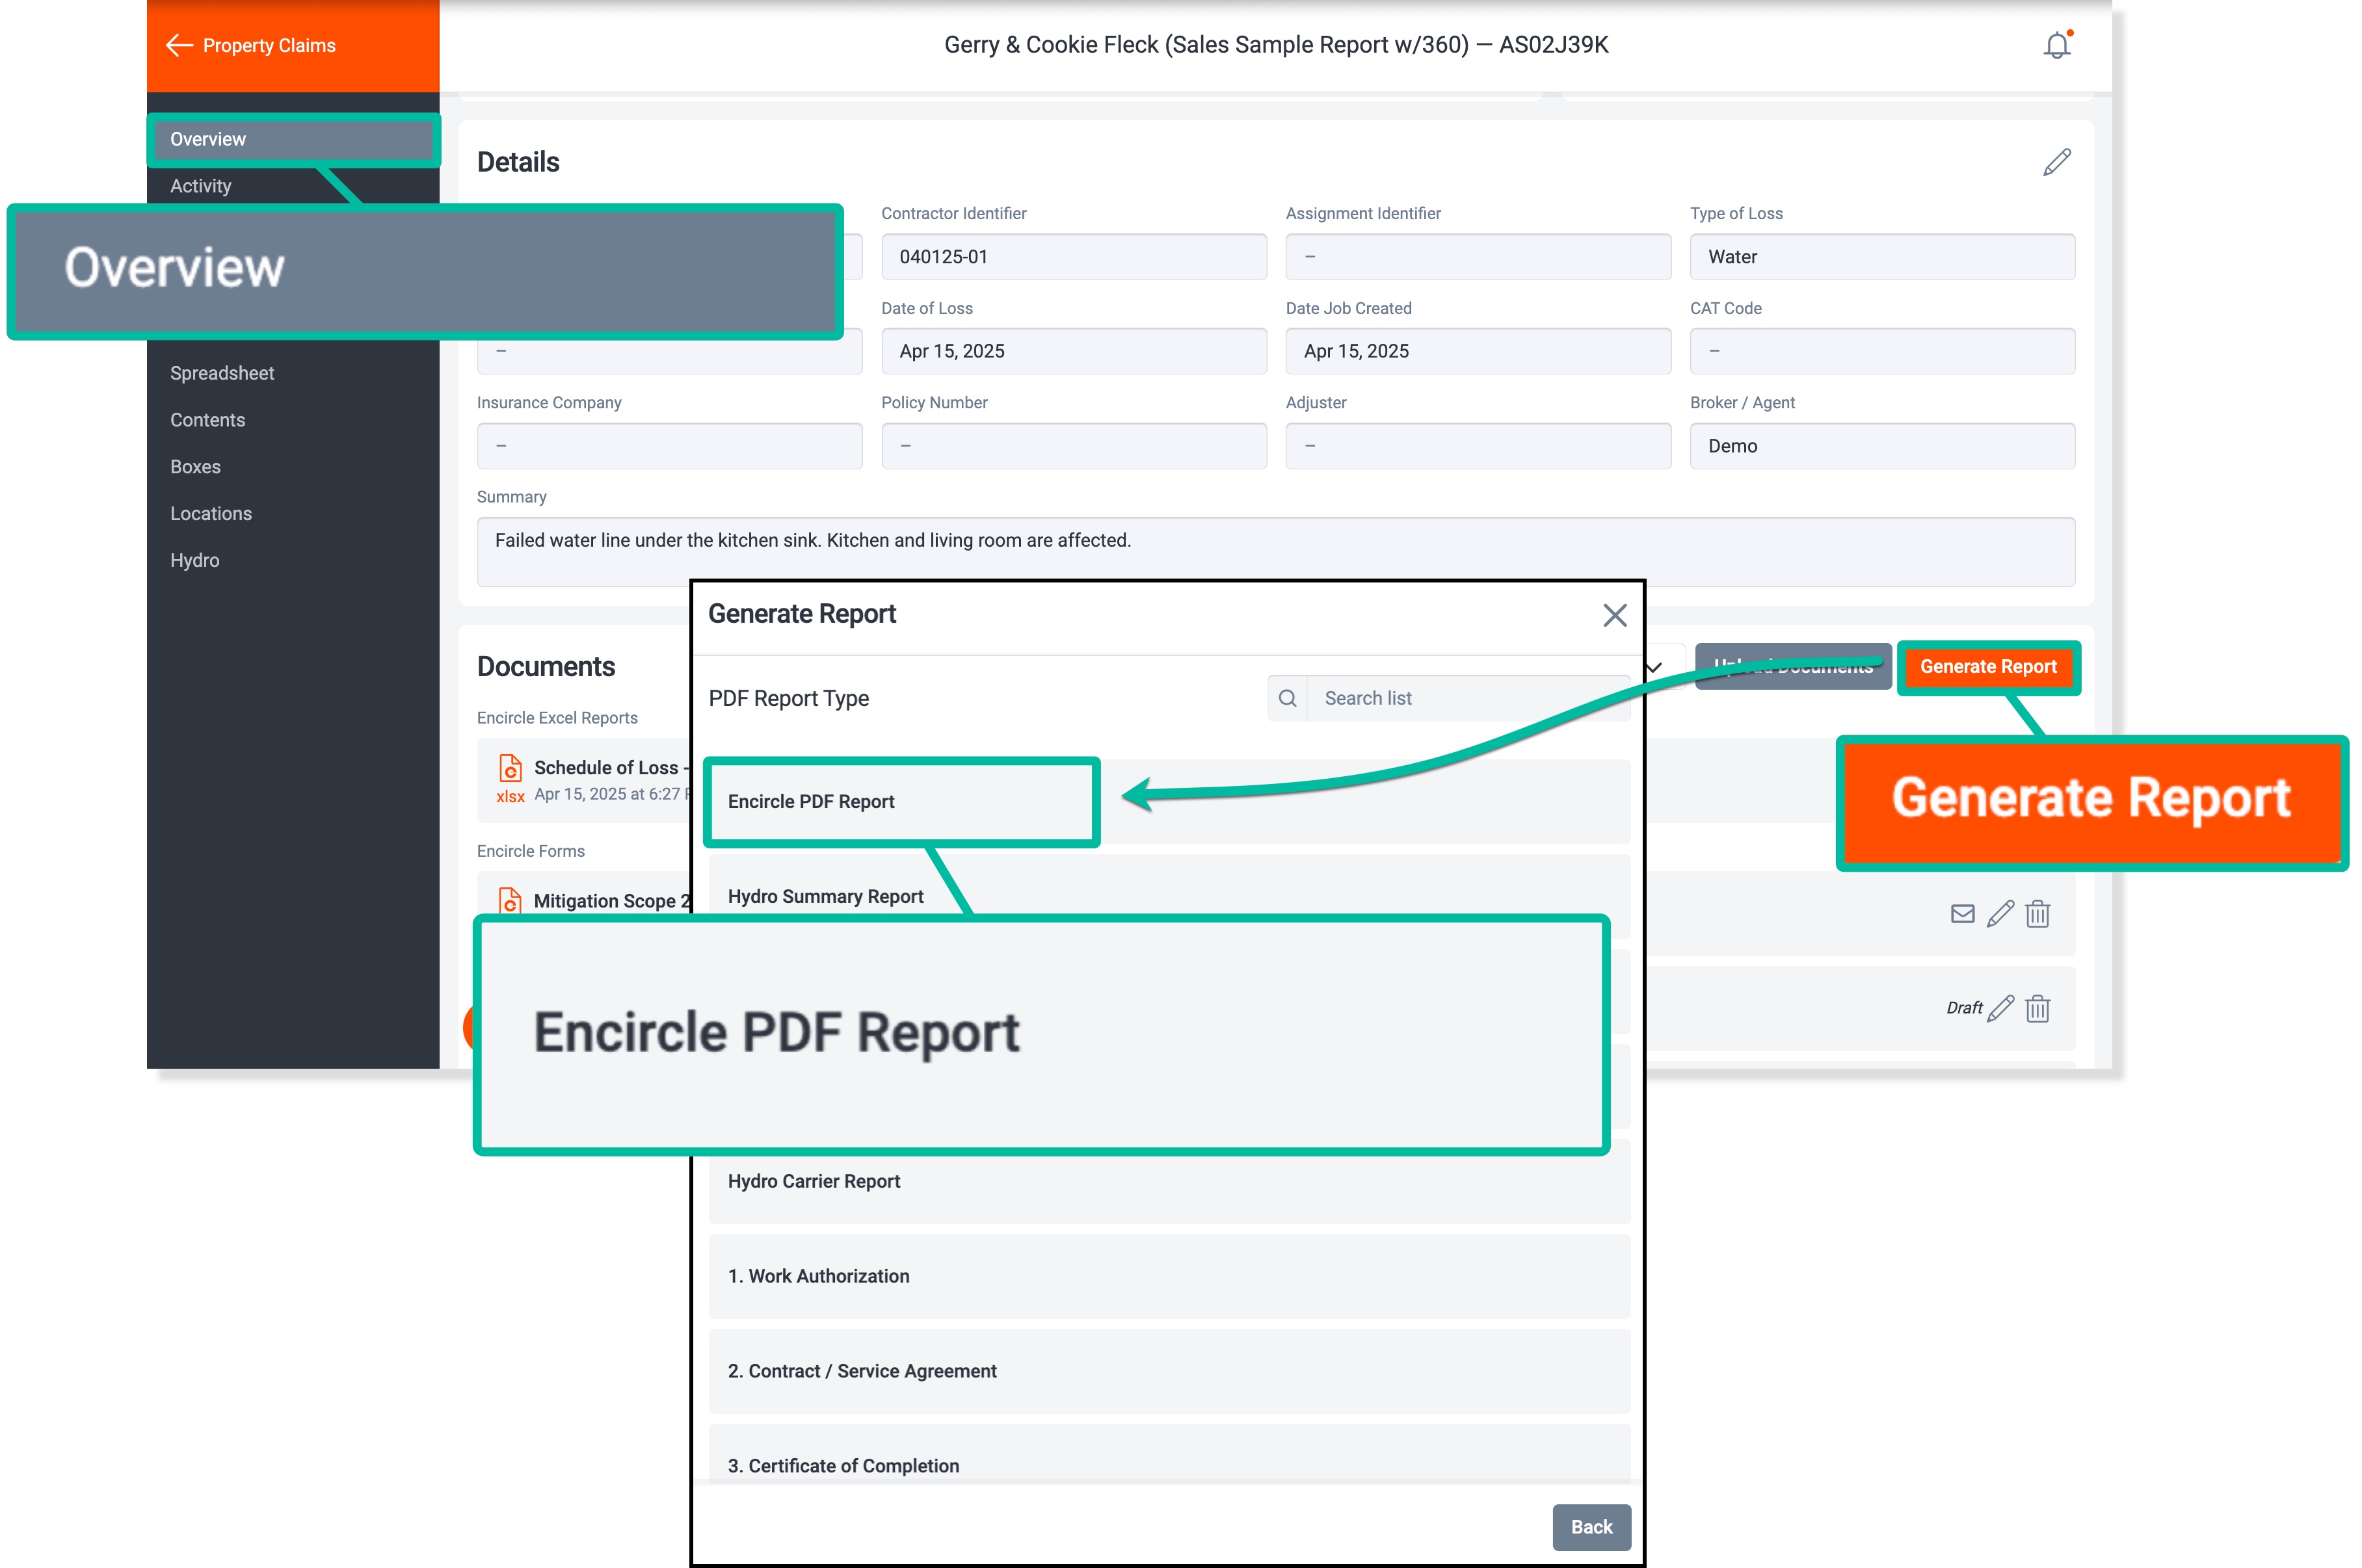Click the pencil icon next to the envelope
The image size is (2362, 1568).
coord(2000,913)
